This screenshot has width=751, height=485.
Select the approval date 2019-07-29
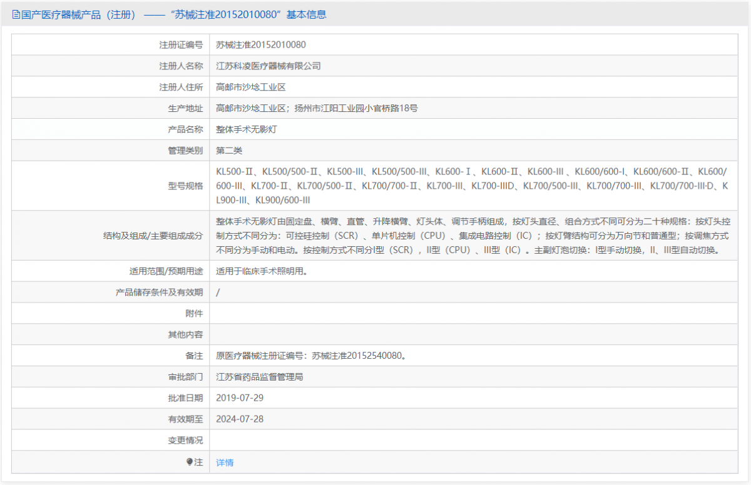coord(240,398)
